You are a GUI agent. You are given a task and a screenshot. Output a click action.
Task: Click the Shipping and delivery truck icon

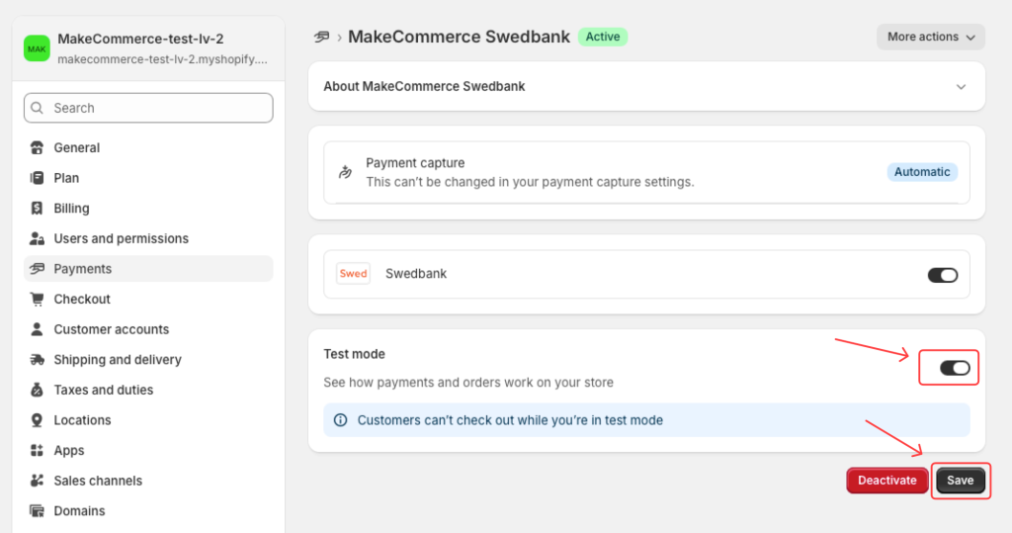coord(38,360)
